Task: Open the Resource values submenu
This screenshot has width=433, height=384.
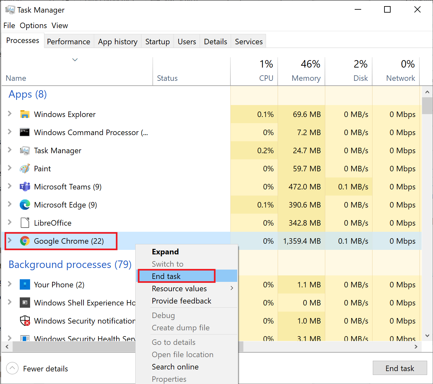Action: tap(179, 288)
